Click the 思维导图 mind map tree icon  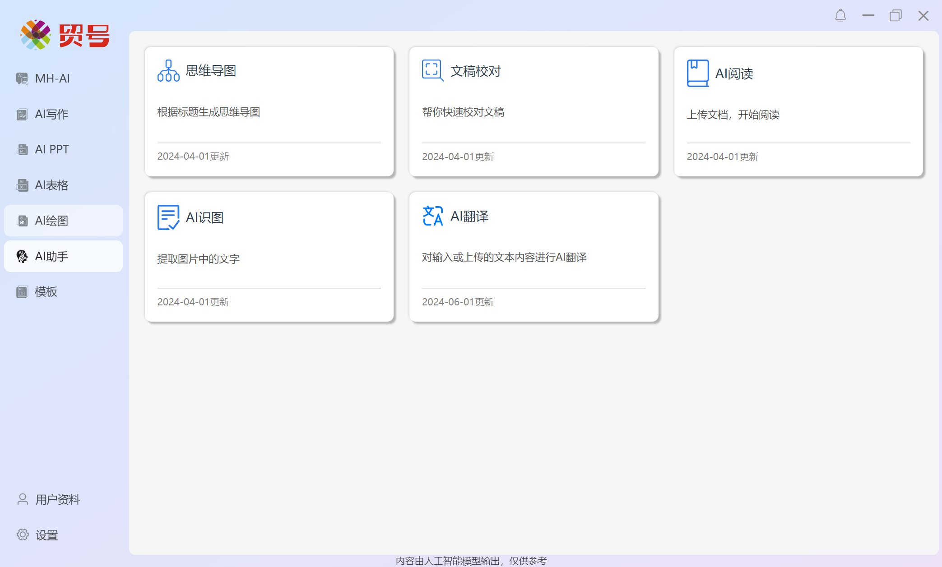coord(168,71)
